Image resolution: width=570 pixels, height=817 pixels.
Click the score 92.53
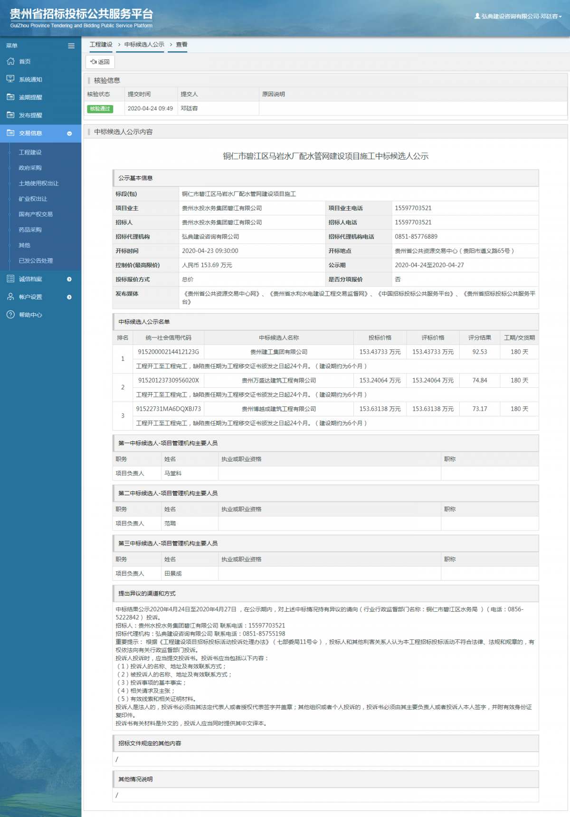point(480,352)
